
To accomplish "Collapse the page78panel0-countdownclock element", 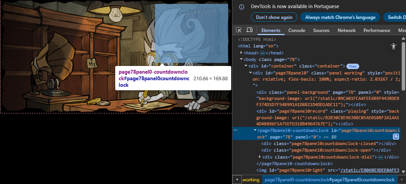I will pyautogui.click(x=255, y=131).
